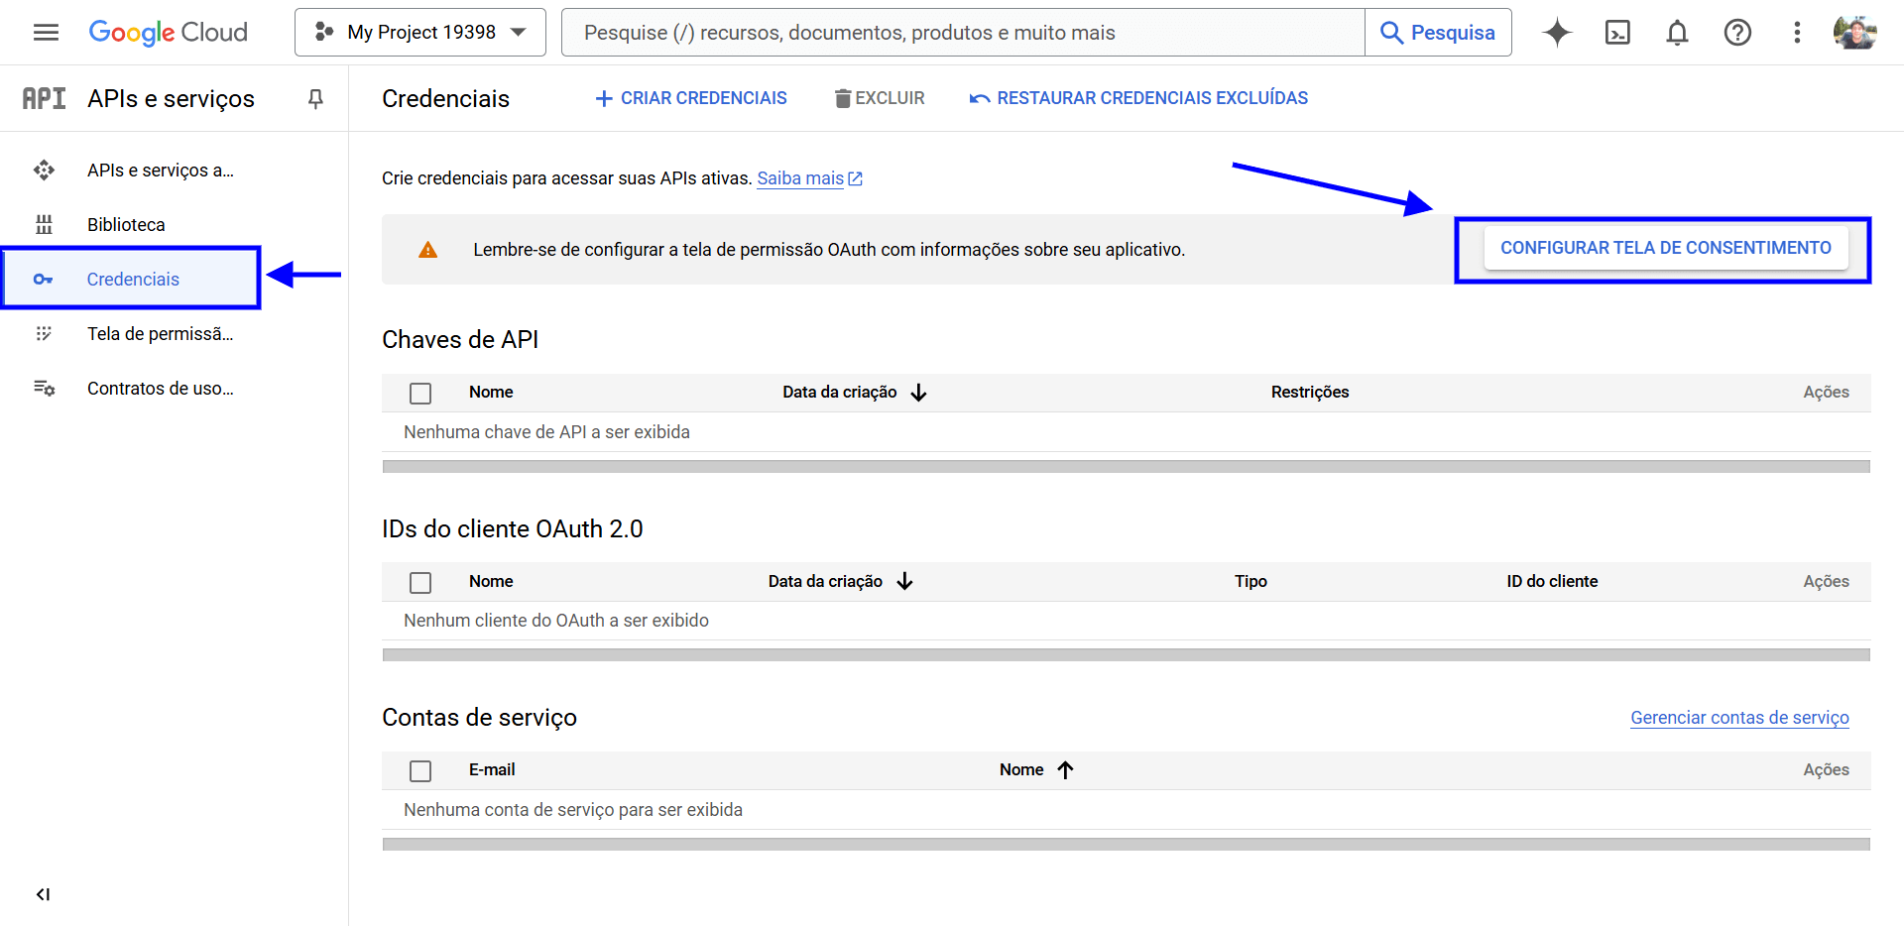This screenshot has width=1904, height=926.
Task: Click Restrições column header
Action: coord(1310,393)
